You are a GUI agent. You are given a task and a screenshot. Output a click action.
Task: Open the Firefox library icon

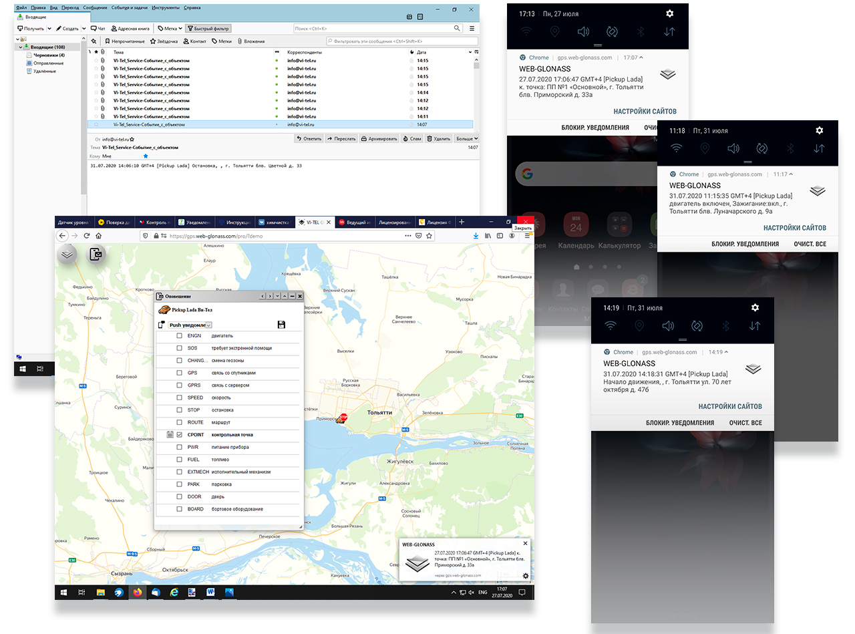[488, 236]
